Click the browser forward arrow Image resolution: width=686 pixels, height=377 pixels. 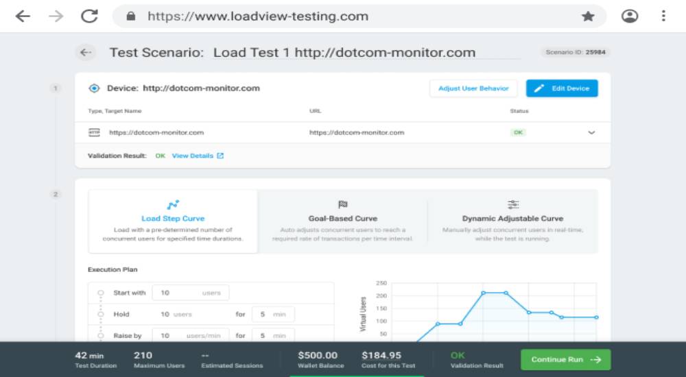click(x=56, y=16)
